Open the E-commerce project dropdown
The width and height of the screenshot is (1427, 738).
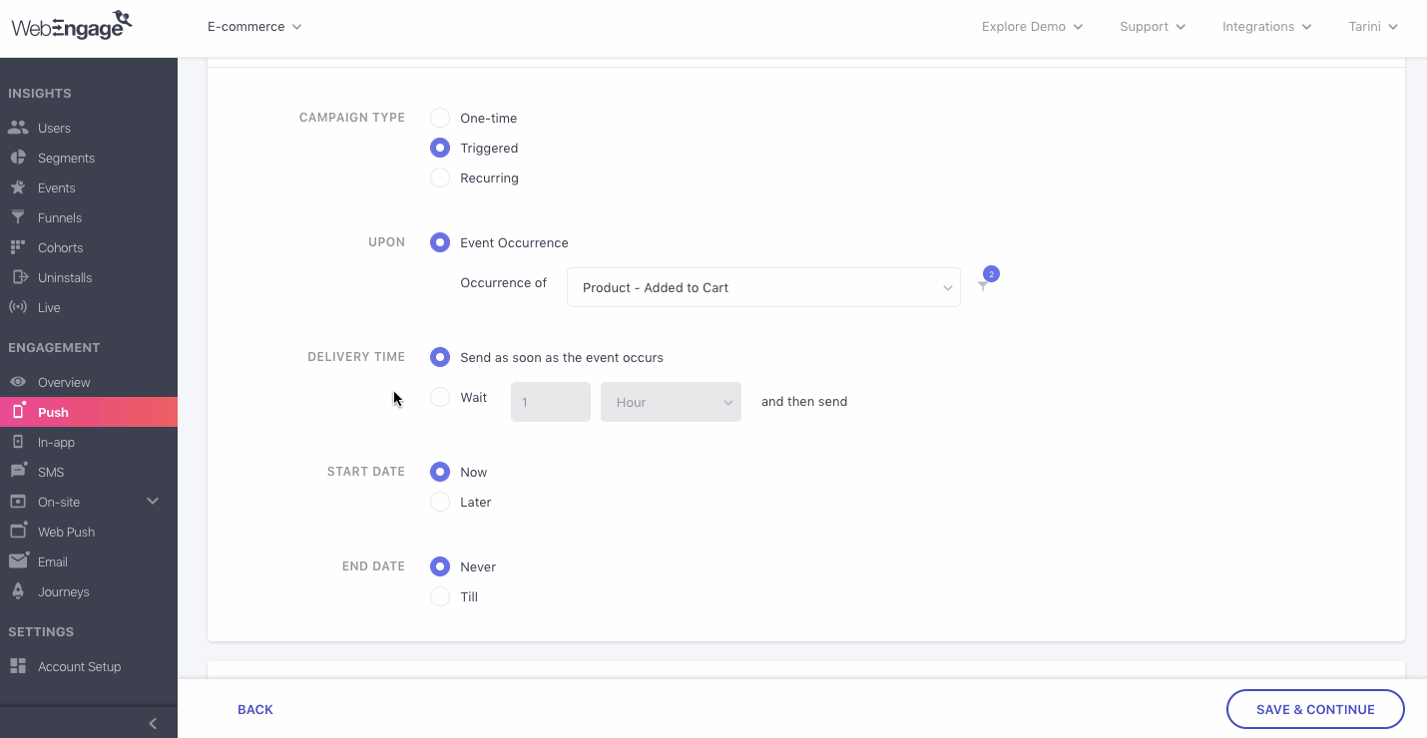(254, 27)
